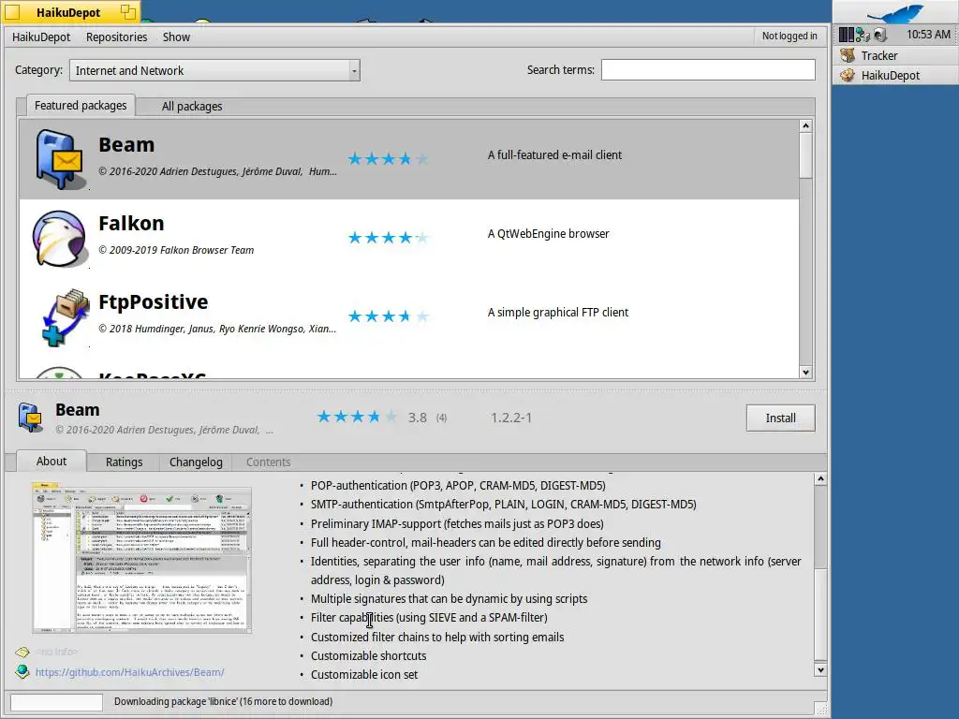Click the description scrollbar thumb
This screenshot has width=959, height=719.
820,614
